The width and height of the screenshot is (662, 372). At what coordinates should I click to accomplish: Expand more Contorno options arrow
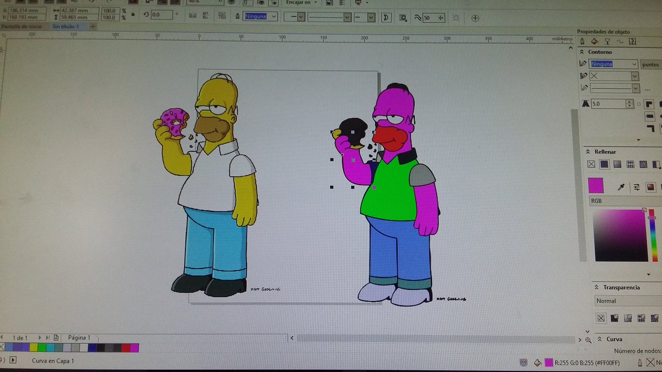638,140
